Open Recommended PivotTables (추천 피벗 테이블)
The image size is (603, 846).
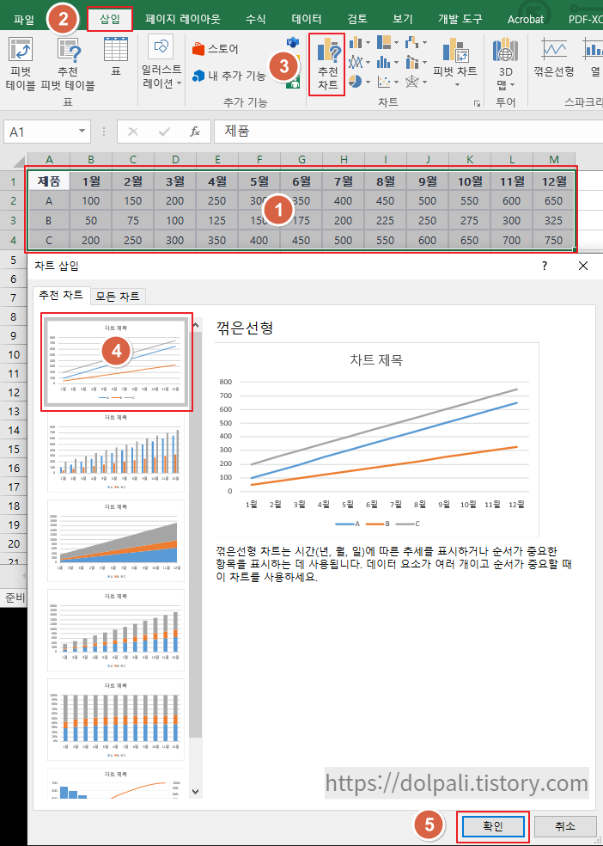[68, 63]
